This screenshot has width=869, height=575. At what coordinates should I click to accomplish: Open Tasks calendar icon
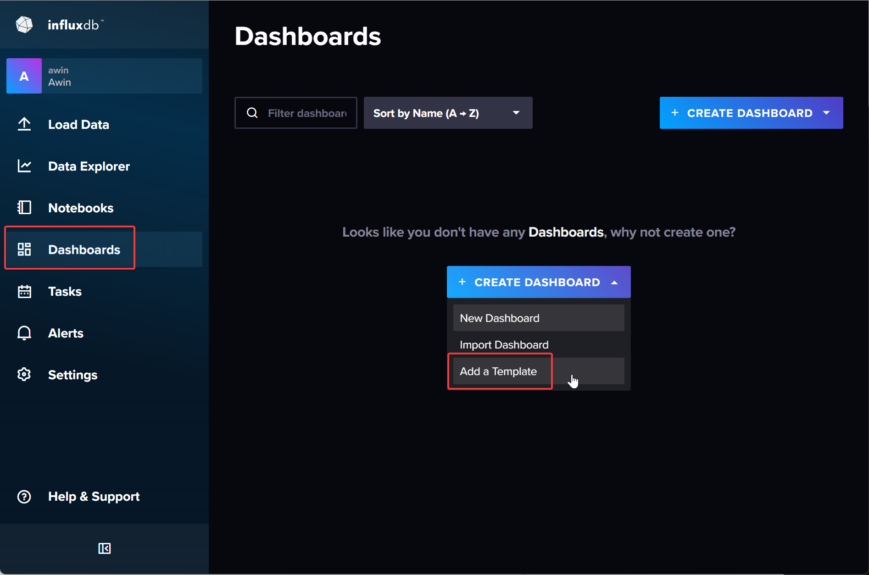(24, 291)
